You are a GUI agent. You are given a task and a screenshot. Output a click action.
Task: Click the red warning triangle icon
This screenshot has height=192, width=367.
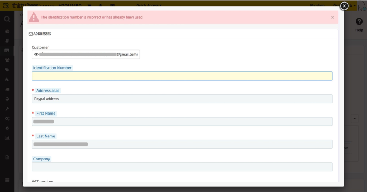[34, 17]
